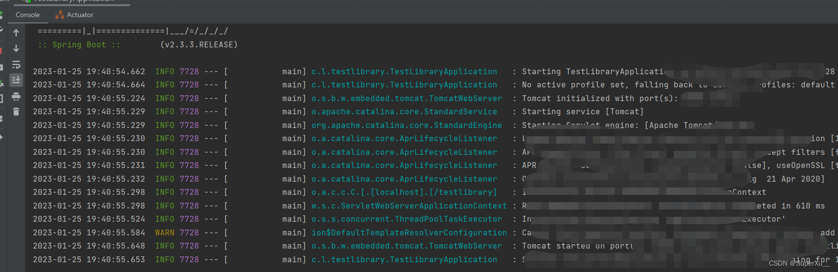838x272 pixels.
Task: Click the '(v2.3.3.RELEASE)' version text
Action: click(x=199, y=45)
